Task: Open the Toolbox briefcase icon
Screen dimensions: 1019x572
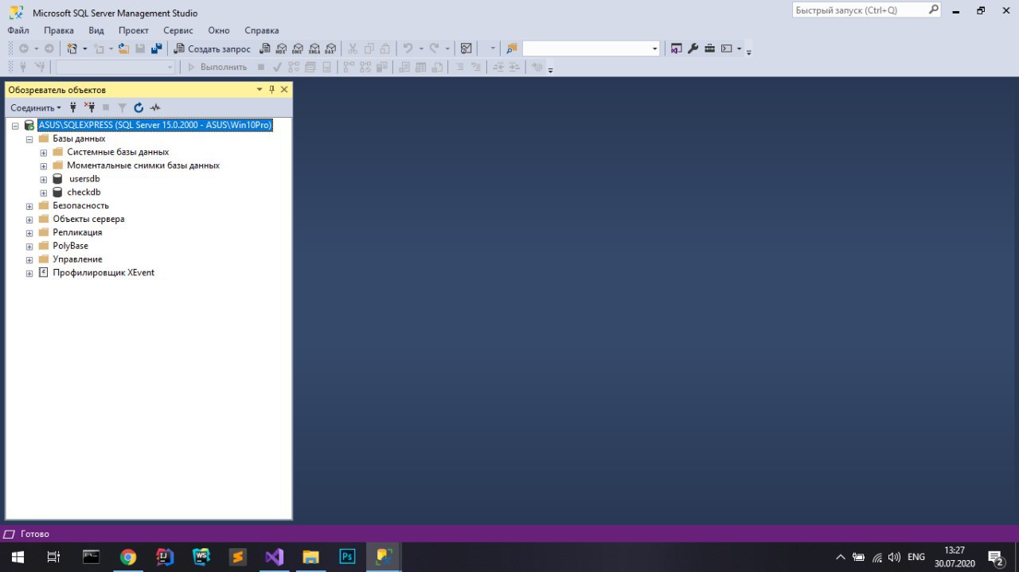Action: 709,49
